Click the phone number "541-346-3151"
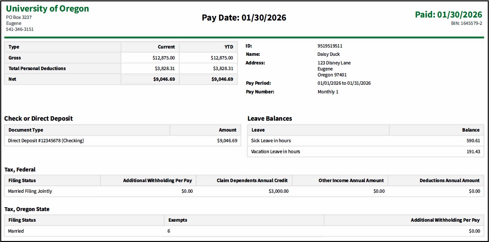 pyautogui.click(x=20, y=29)
